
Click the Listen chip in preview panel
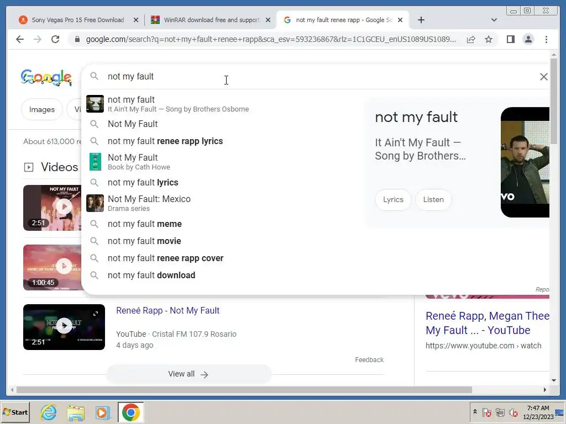(x=433, y=200)
